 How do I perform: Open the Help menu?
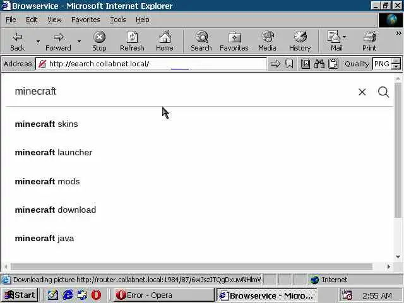point(142,20)
